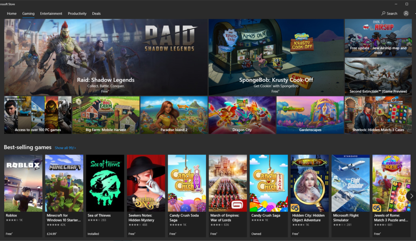Open SpongeBob: Krusty Cook-Off banner
The width and height of the screenshot is (416, 241).
276,57
